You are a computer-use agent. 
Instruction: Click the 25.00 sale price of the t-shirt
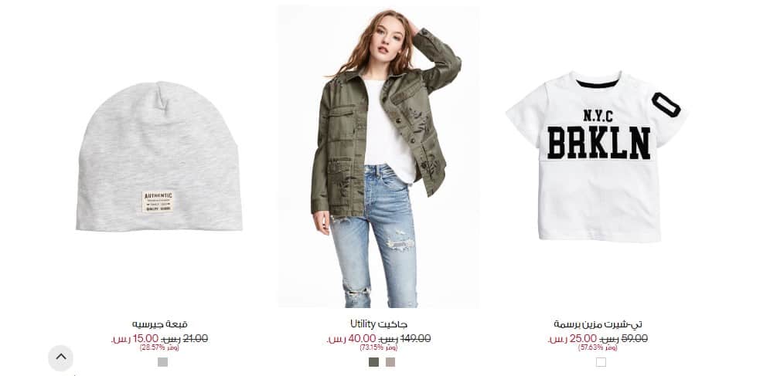point(573,339)
